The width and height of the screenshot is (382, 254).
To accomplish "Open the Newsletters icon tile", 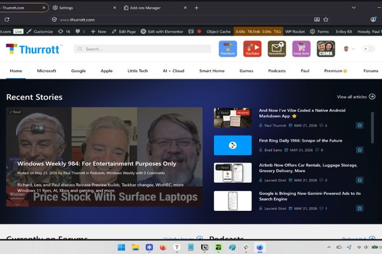I will [x=277, y=49].
